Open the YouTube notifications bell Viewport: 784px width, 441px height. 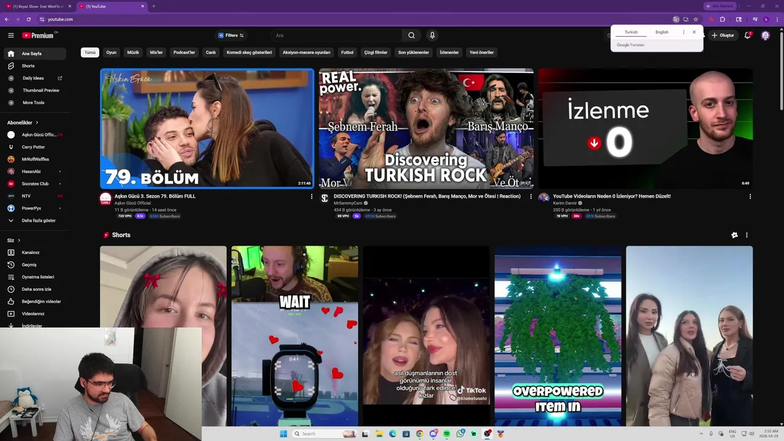(747, 36)
